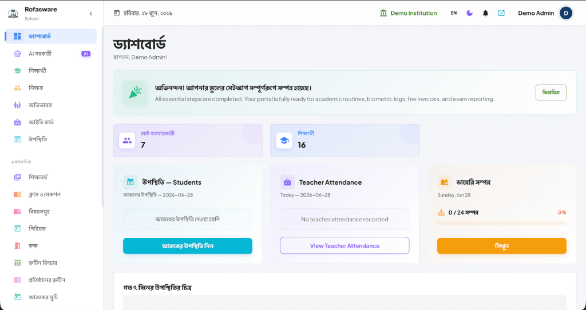The image size is (586, 310).
Task: Click the গত ৭ দিনের উপস্থিতির চিত্র heading
Action: [x=157, y=288]
